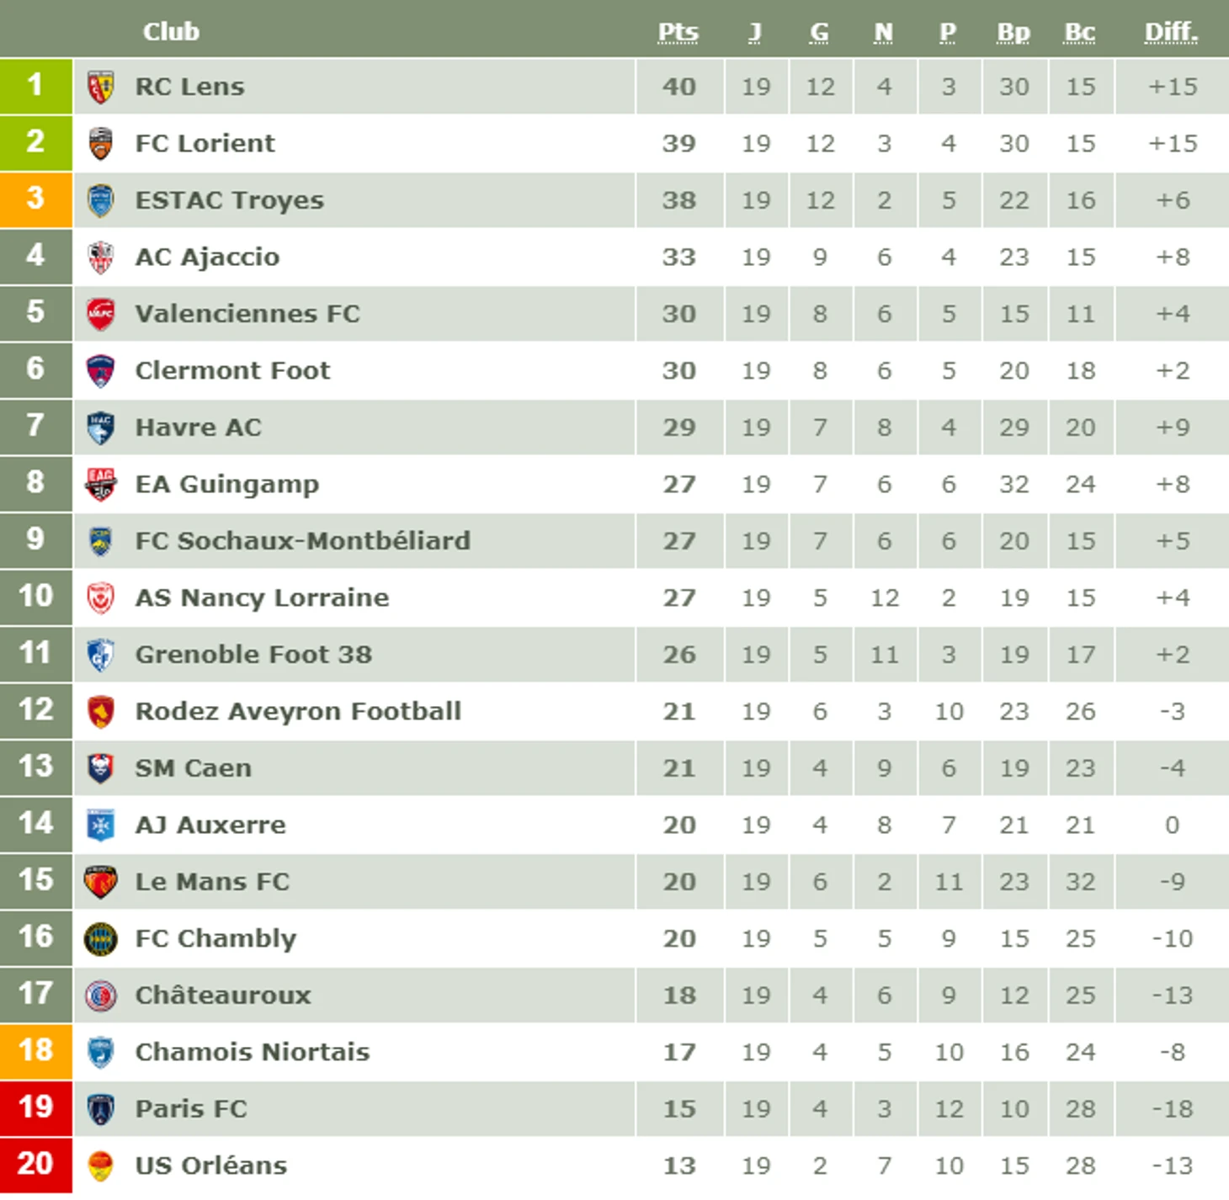The width and height of the screenshot is (1229, 1200).
Task: Click the RC Lens club crest
Action: pos(100,87)
